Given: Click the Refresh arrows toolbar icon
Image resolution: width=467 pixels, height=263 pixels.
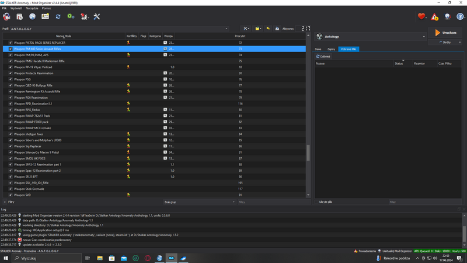Looking at the screenshot, I should (58, 16).
